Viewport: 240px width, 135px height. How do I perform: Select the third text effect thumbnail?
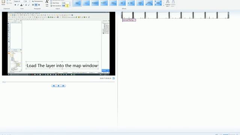(95, 3)
